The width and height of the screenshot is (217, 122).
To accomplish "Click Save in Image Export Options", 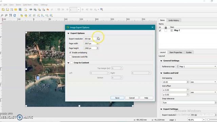I will [x=117, y=98].
